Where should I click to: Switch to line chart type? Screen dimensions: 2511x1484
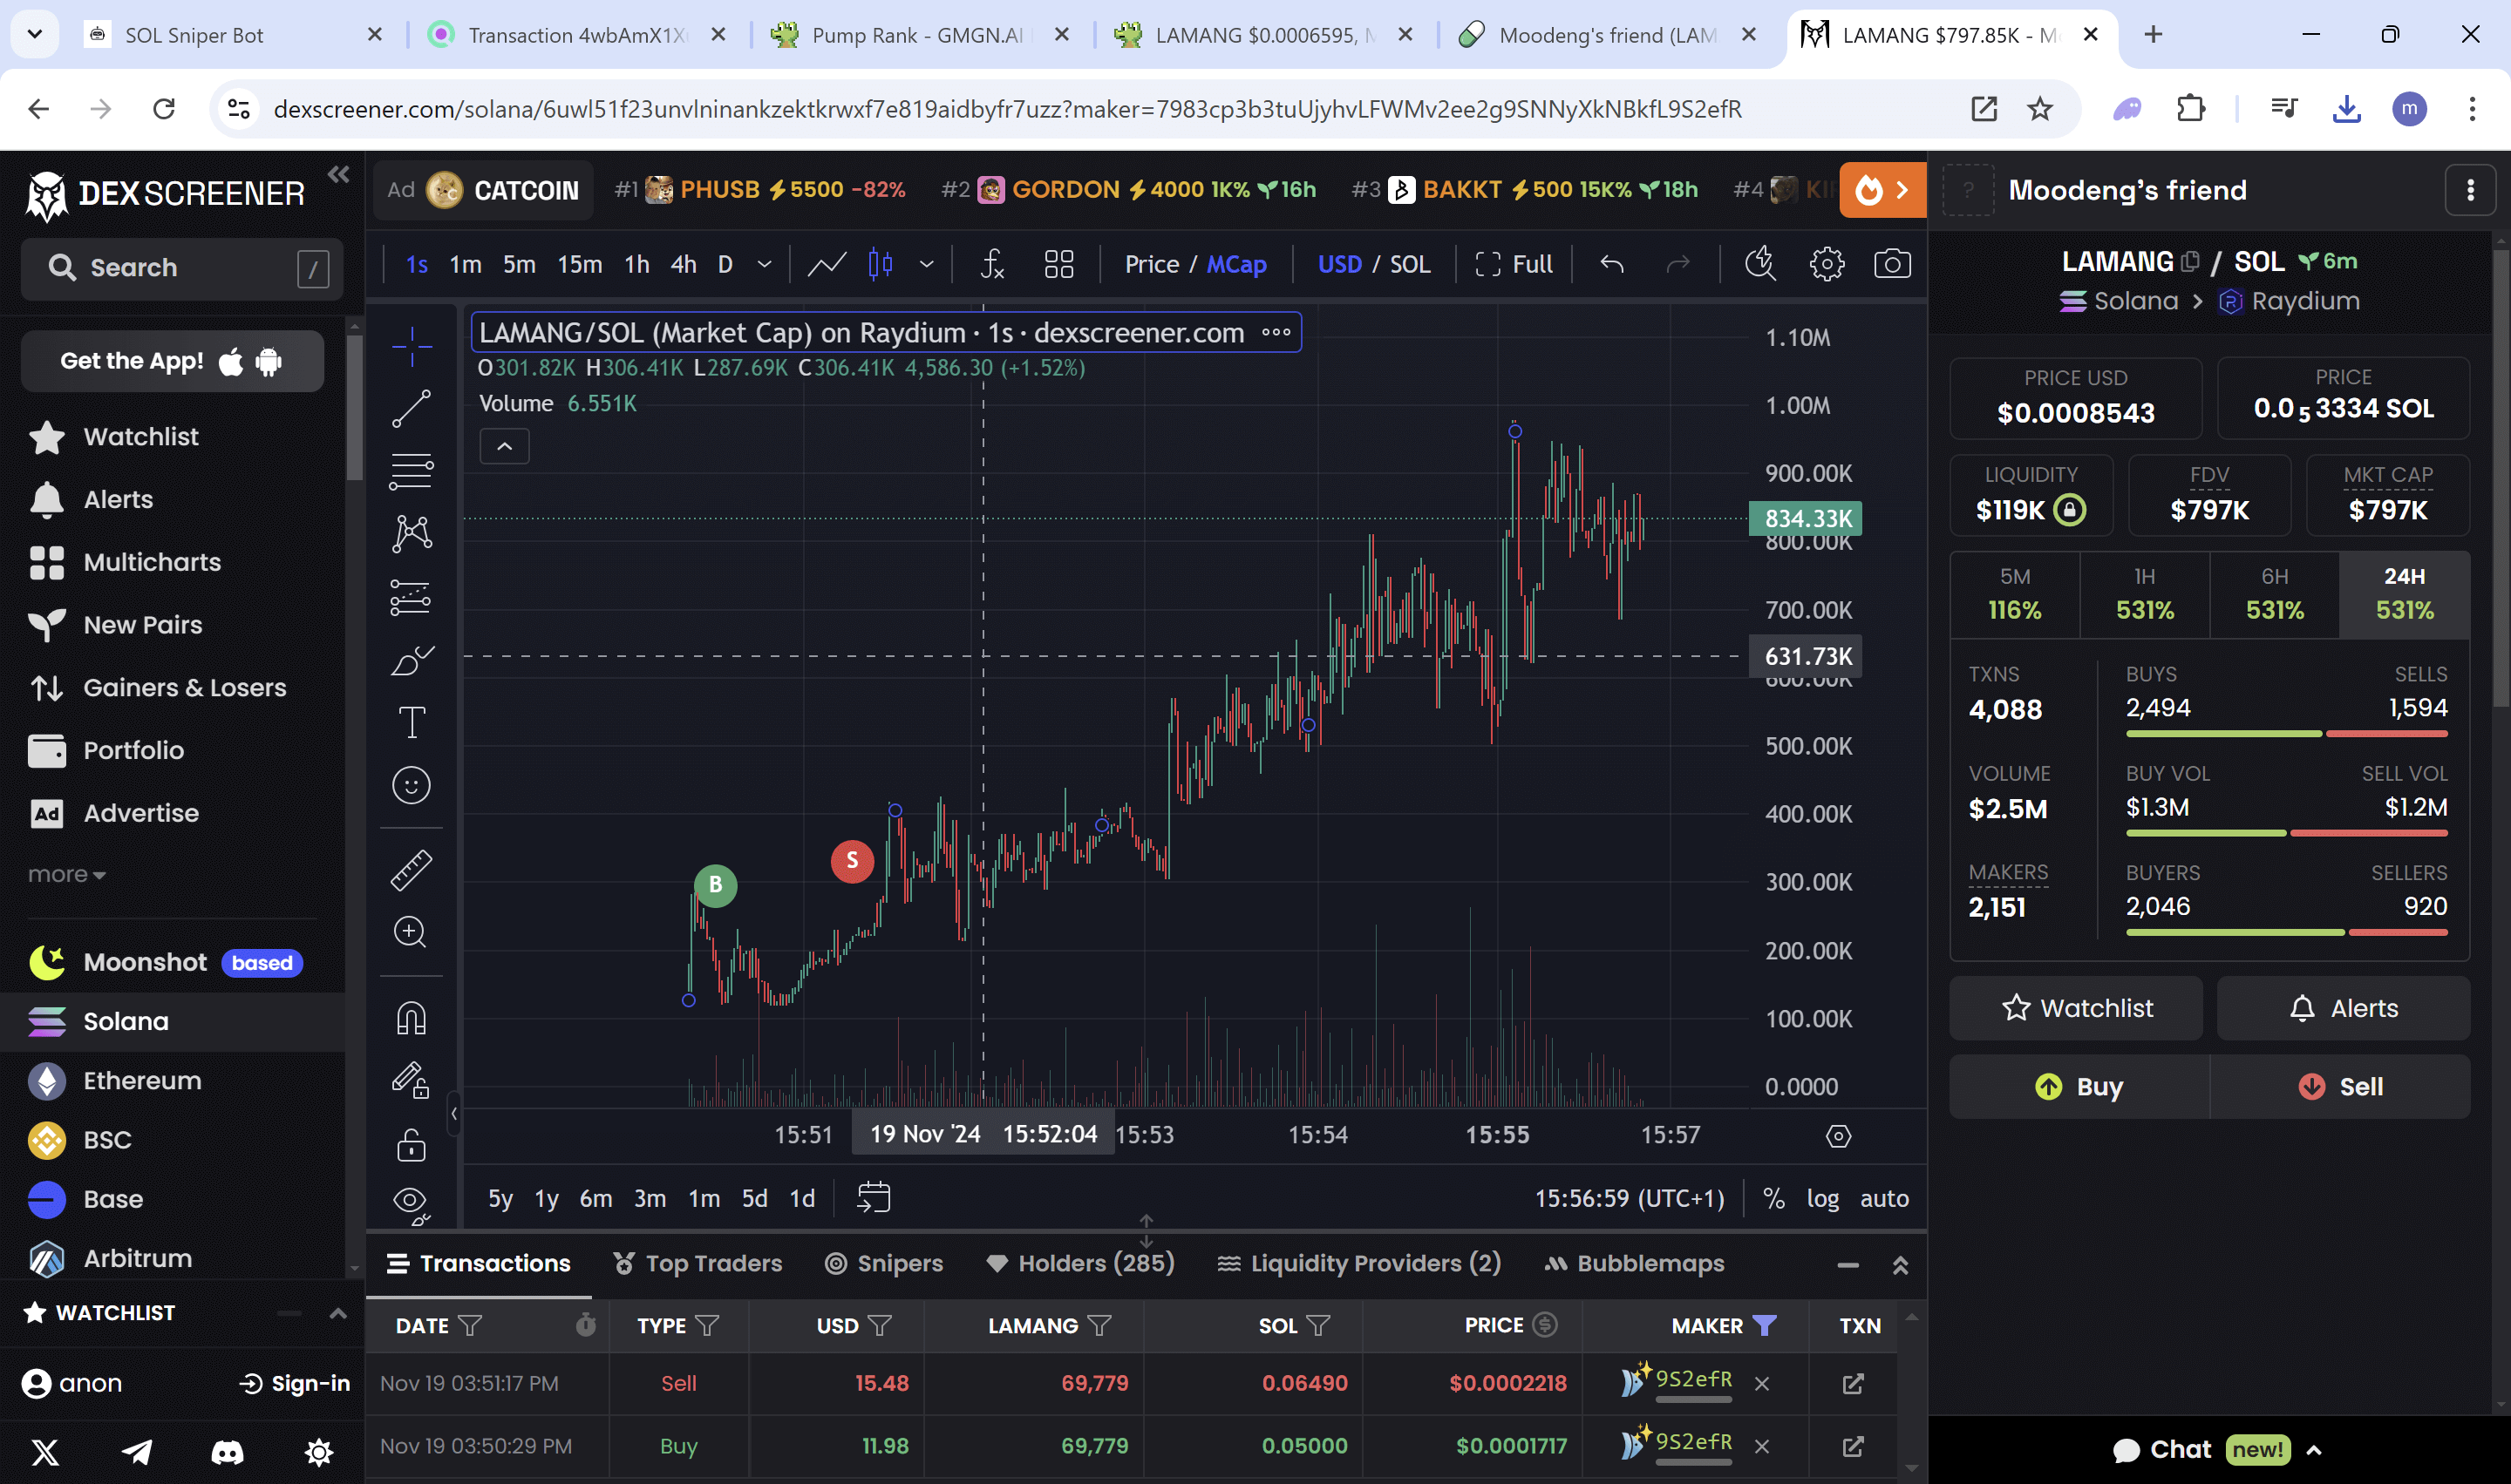click(x=827, y=264)
